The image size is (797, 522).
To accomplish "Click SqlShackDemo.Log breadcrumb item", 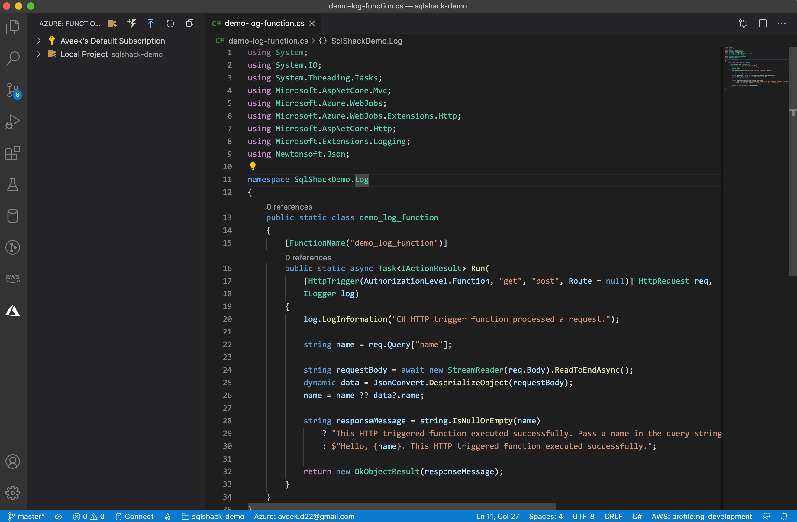I will pos(366,41).
